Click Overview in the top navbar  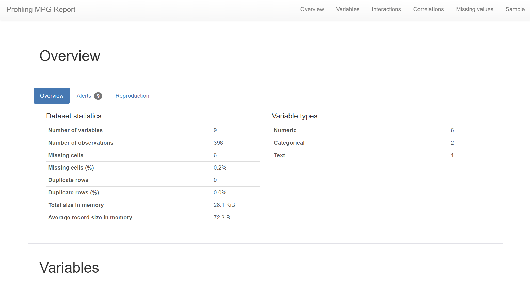(x=312, y=9)
